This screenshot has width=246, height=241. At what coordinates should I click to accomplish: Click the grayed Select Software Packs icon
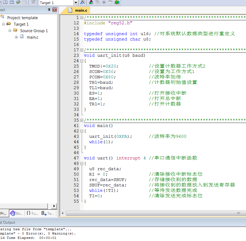(111, 2)
